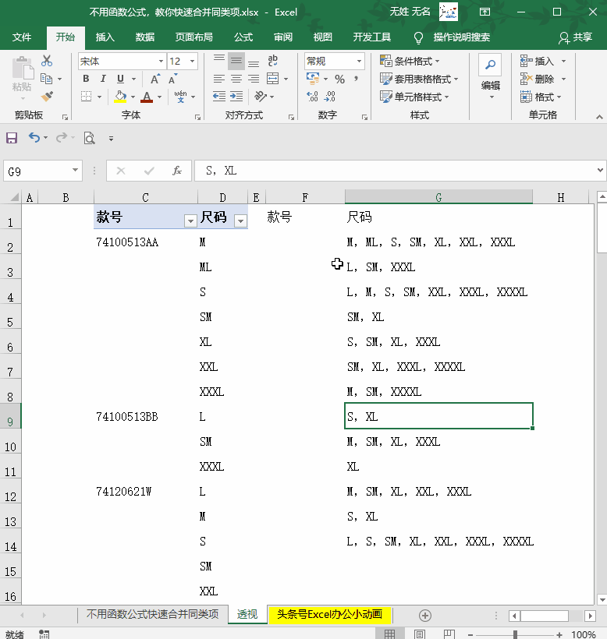Open font size dropdown showing 12
Screen dimensions: 607x639
point(192,61)
